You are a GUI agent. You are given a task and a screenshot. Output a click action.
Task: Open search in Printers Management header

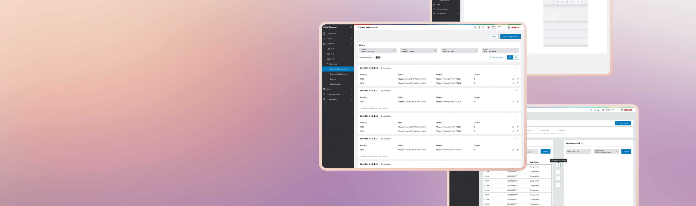(x=475, y=27)
